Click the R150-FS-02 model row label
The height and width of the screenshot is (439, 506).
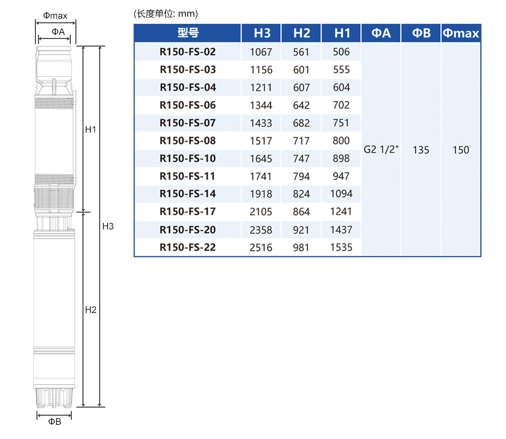click(x=188, y=52)
